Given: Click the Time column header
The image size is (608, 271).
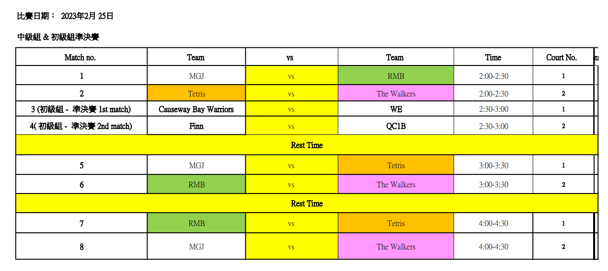Looking at the screenshot, I should (493, 57).
